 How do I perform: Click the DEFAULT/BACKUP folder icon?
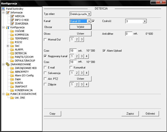(12, 61)
